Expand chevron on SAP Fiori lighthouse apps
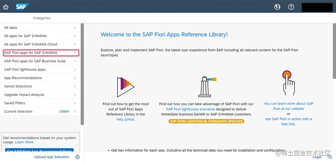The height and width of the screenshot is (162, 336). click(75, 69)
